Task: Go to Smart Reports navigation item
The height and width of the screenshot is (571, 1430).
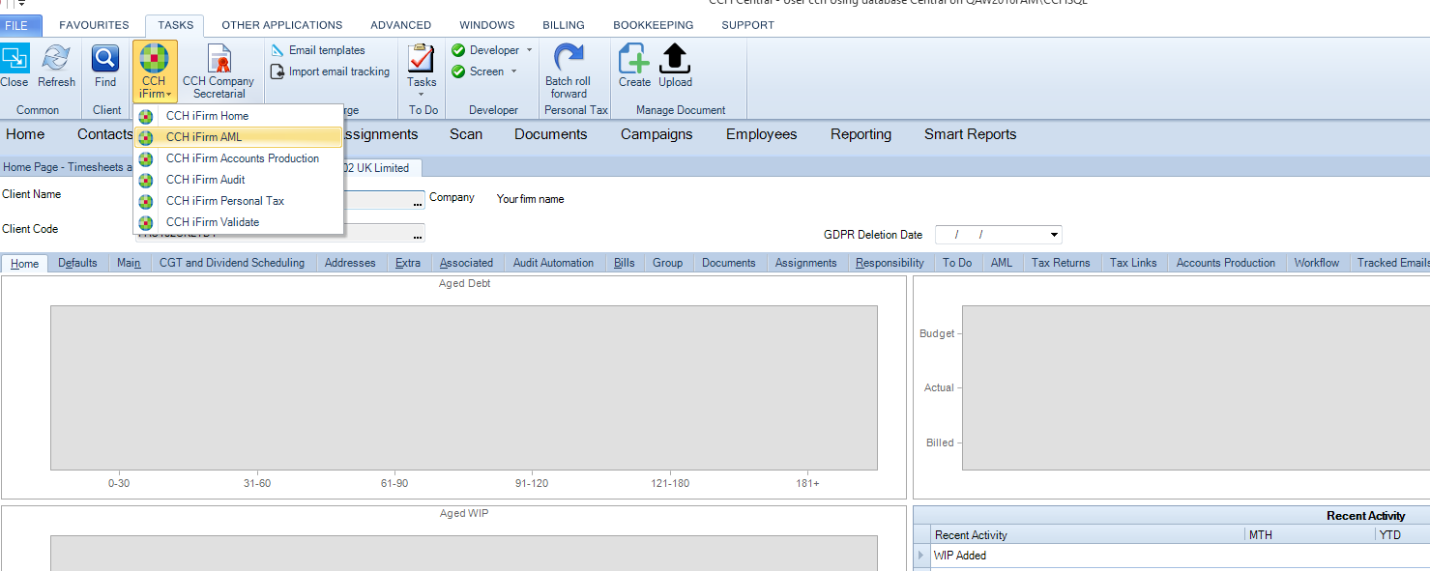Action: (x=970, y=134)
